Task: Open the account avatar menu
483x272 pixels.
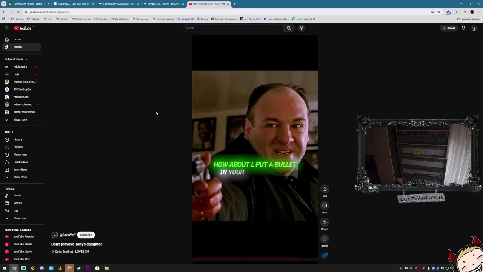Action: [474, 28]
